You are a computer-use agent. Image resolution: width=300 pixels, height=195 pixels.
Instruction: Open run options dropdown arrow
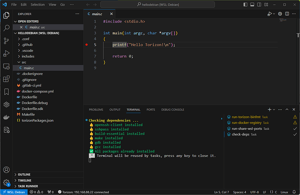tap(274, 14)
